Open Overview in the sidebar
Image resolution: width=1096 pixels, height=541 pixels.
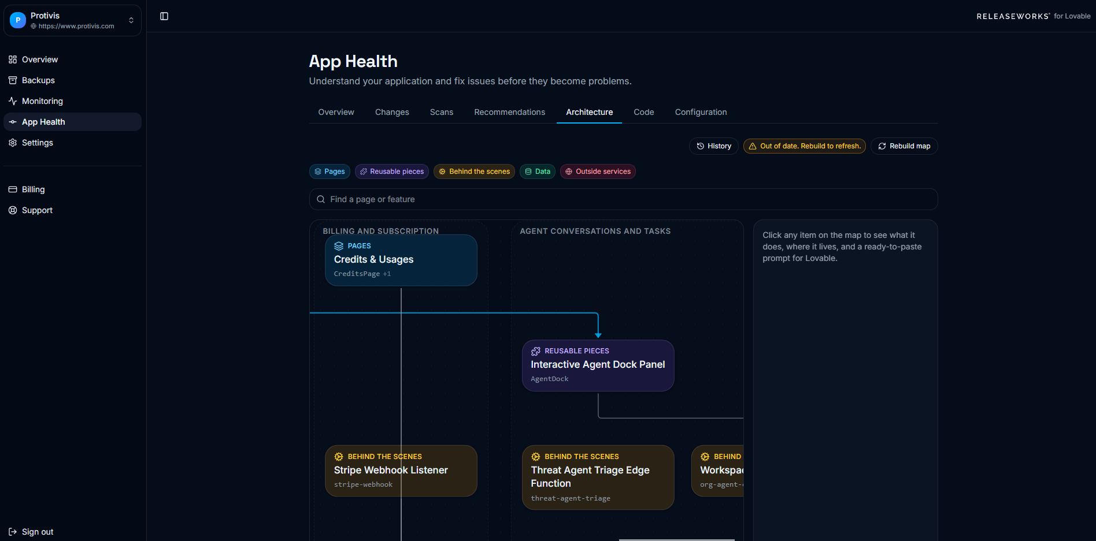(x=72, y=59)
